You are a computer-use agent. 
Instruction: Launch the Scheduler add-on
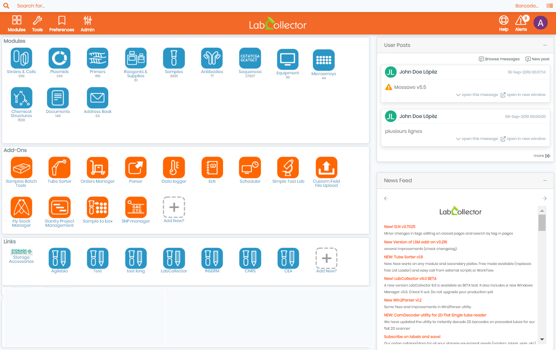(250, 168)
